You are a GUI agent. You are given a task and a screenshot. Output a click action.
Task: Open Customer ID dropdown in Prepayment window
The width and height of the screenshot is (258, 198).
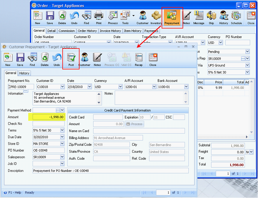[62, 87]
